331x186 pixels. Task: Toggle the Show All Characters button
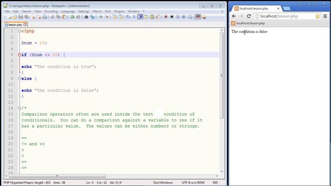[134, 17]
